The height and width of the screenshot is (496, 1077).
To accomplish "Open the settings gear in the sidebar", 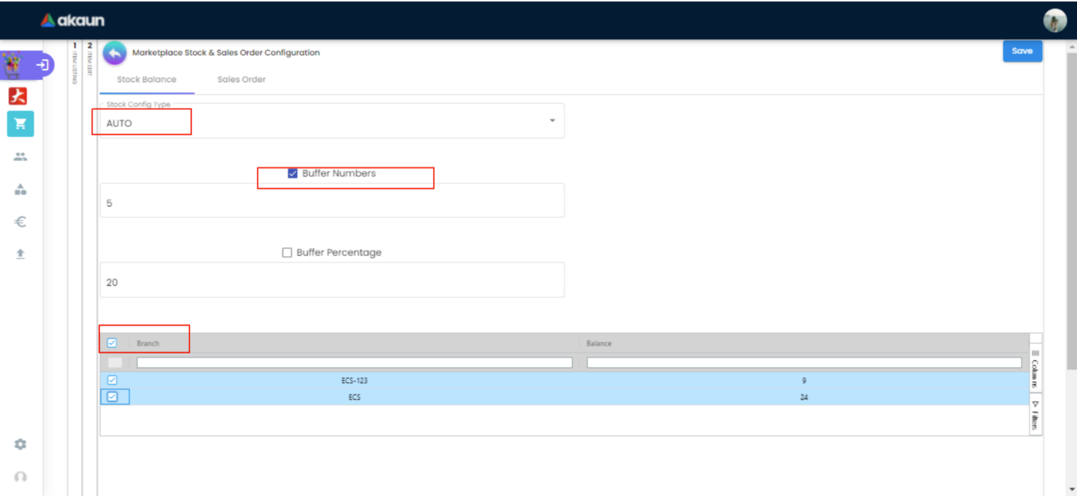I will (20, 444).
